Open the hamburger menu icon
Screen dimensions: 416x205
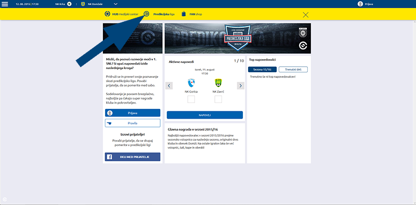[5, 4]
